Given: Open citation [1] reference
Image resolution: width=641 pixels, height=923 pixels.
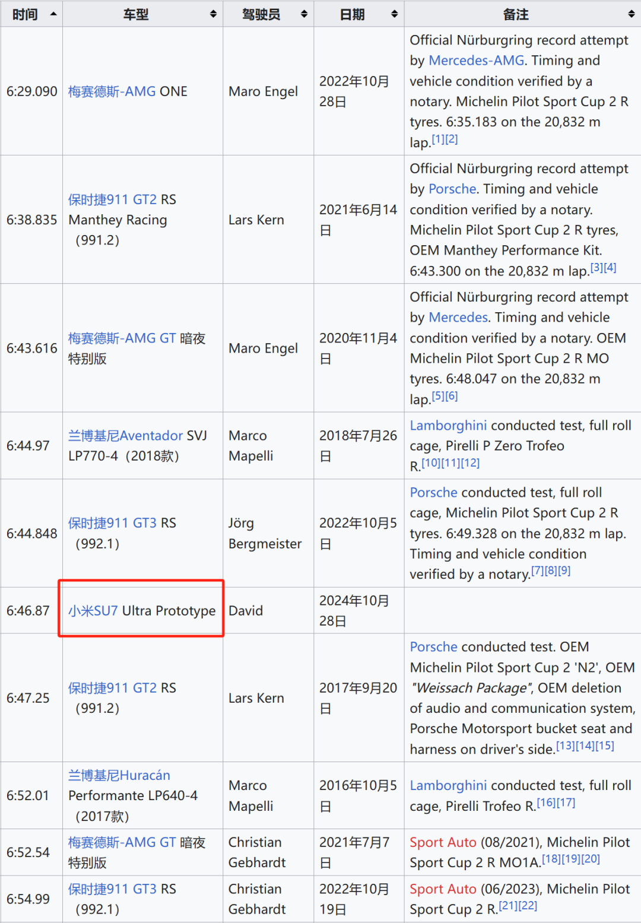Looking at the screenshot, I should [438, 139].
